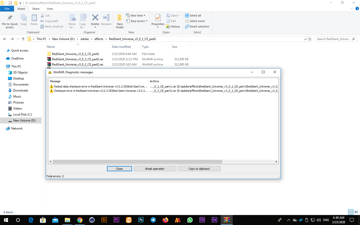The width and height of the screenshot is (360, 225).
Task: Select OneDrive in navigation pane
Action: pos(17,58)
